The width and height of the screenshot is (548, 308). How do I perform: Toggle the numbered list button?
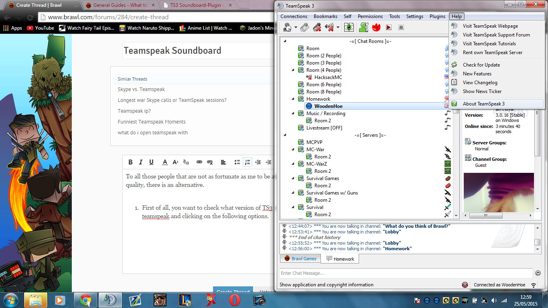[x=248, y=162]
